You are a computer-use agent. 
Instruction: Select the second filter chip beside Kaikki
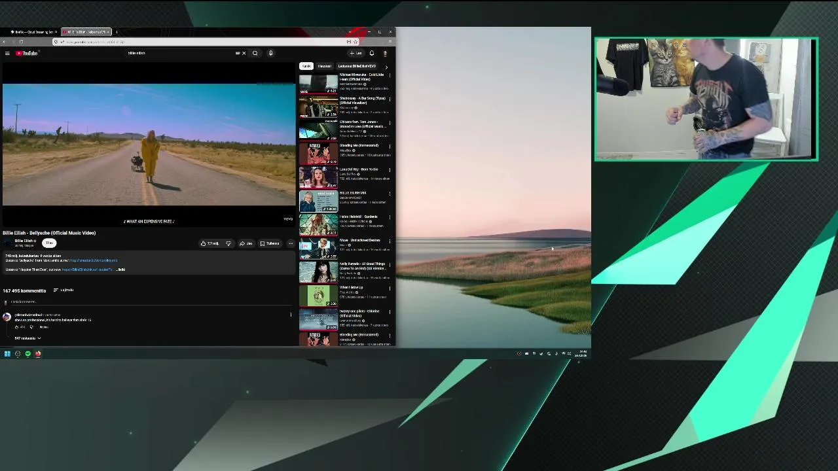click(x=324, y=66)
